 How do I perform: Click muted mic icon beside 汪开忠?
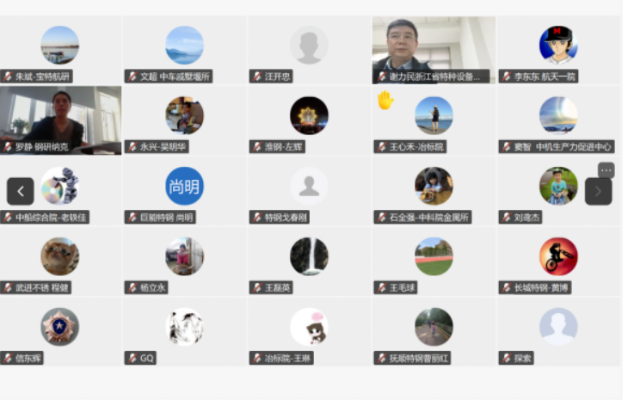tap(257, 76)
